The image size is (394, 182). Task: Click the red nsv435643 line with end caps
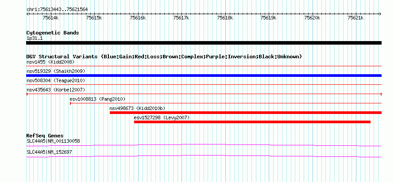coord(204,94)
